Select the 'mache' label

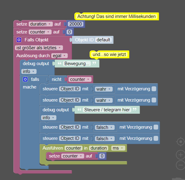(30, 87)
